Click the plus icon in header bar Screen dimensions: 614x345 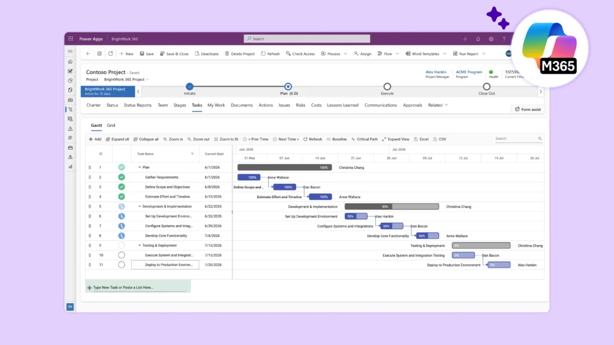coord(465,39)
